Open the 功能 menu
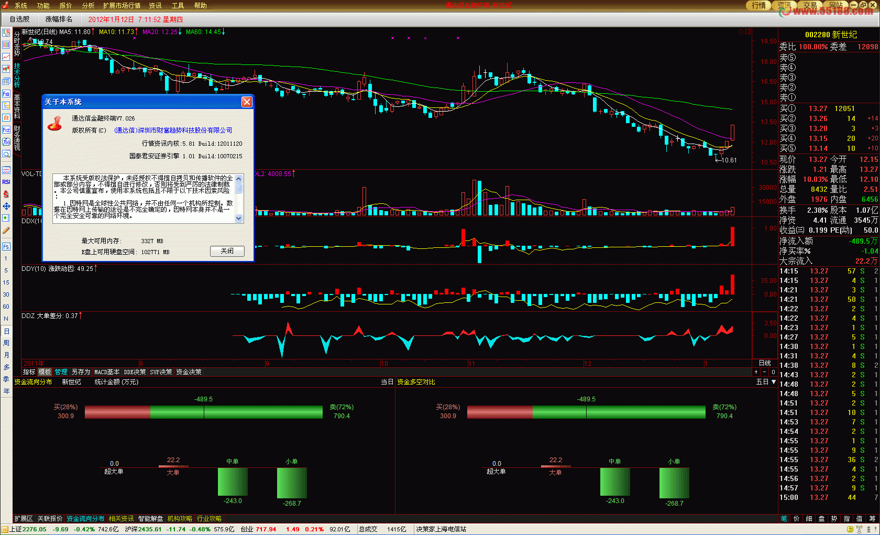Screen dimensions: 880x535 coord(43,6)
